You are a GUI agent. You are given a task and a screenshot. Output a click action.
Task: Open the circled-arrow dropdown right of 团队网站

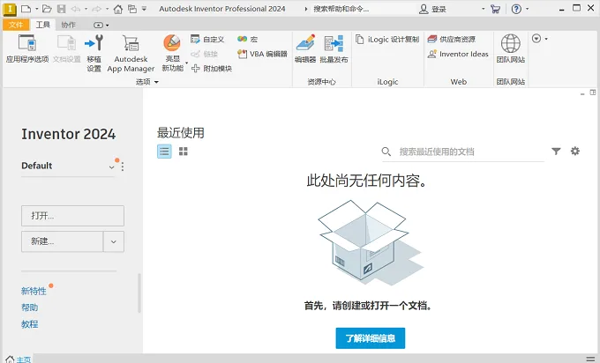click(539, 38)
